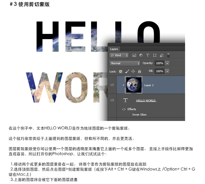Open the Fill slider dropdown arrow
The width and height of the screenshot is (205, 184).
(167, 71)
